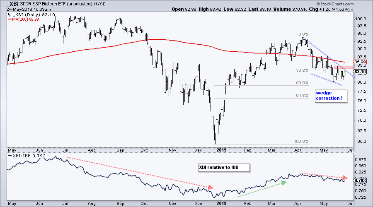The image size is (373, 207).
Task: Click the 0.0% Fibonacci retracement label
Action: pos(303,34)
